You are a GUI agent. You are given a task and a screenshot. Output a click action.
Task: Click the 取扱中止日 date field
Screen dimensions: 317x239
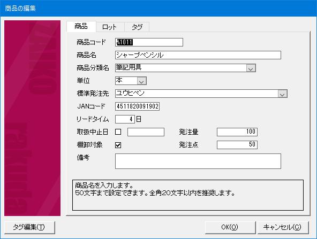click(x=146, y=132)
